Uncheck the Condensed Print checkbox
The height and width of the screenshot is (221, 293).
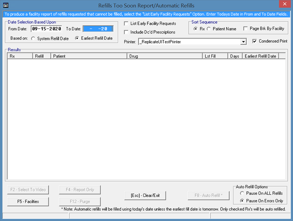(254, 41)
